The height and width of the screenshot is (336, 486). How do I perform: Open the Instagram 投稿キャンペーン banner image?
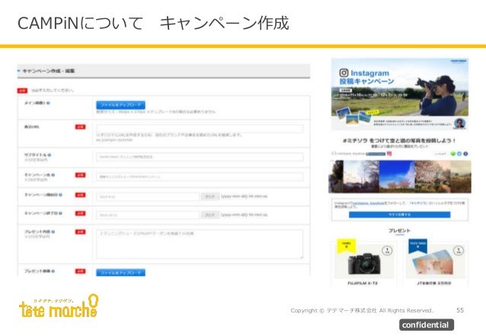point(400,94)
